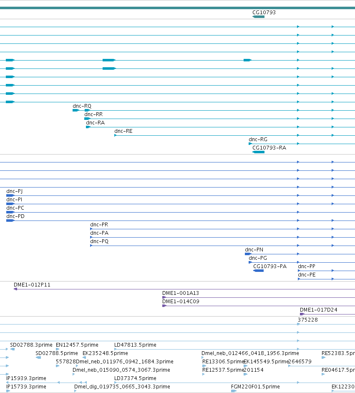Select the dnc-PA protein label
Screen dimensions: 355x393
coord(99,233)
